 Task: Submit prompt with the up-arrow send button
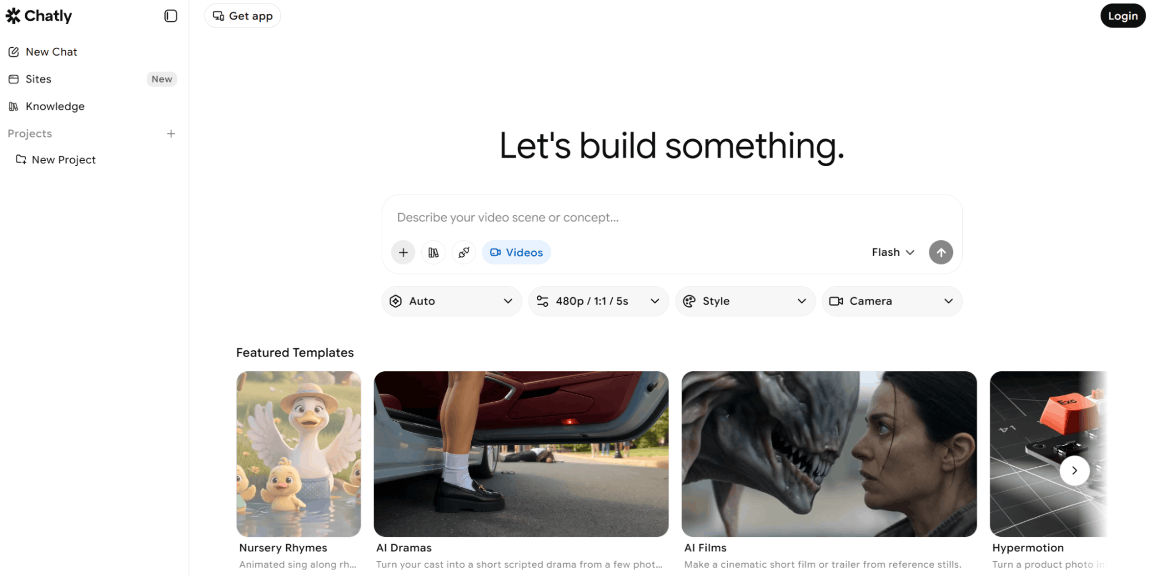pyautogui.click(x=941, y=253)
